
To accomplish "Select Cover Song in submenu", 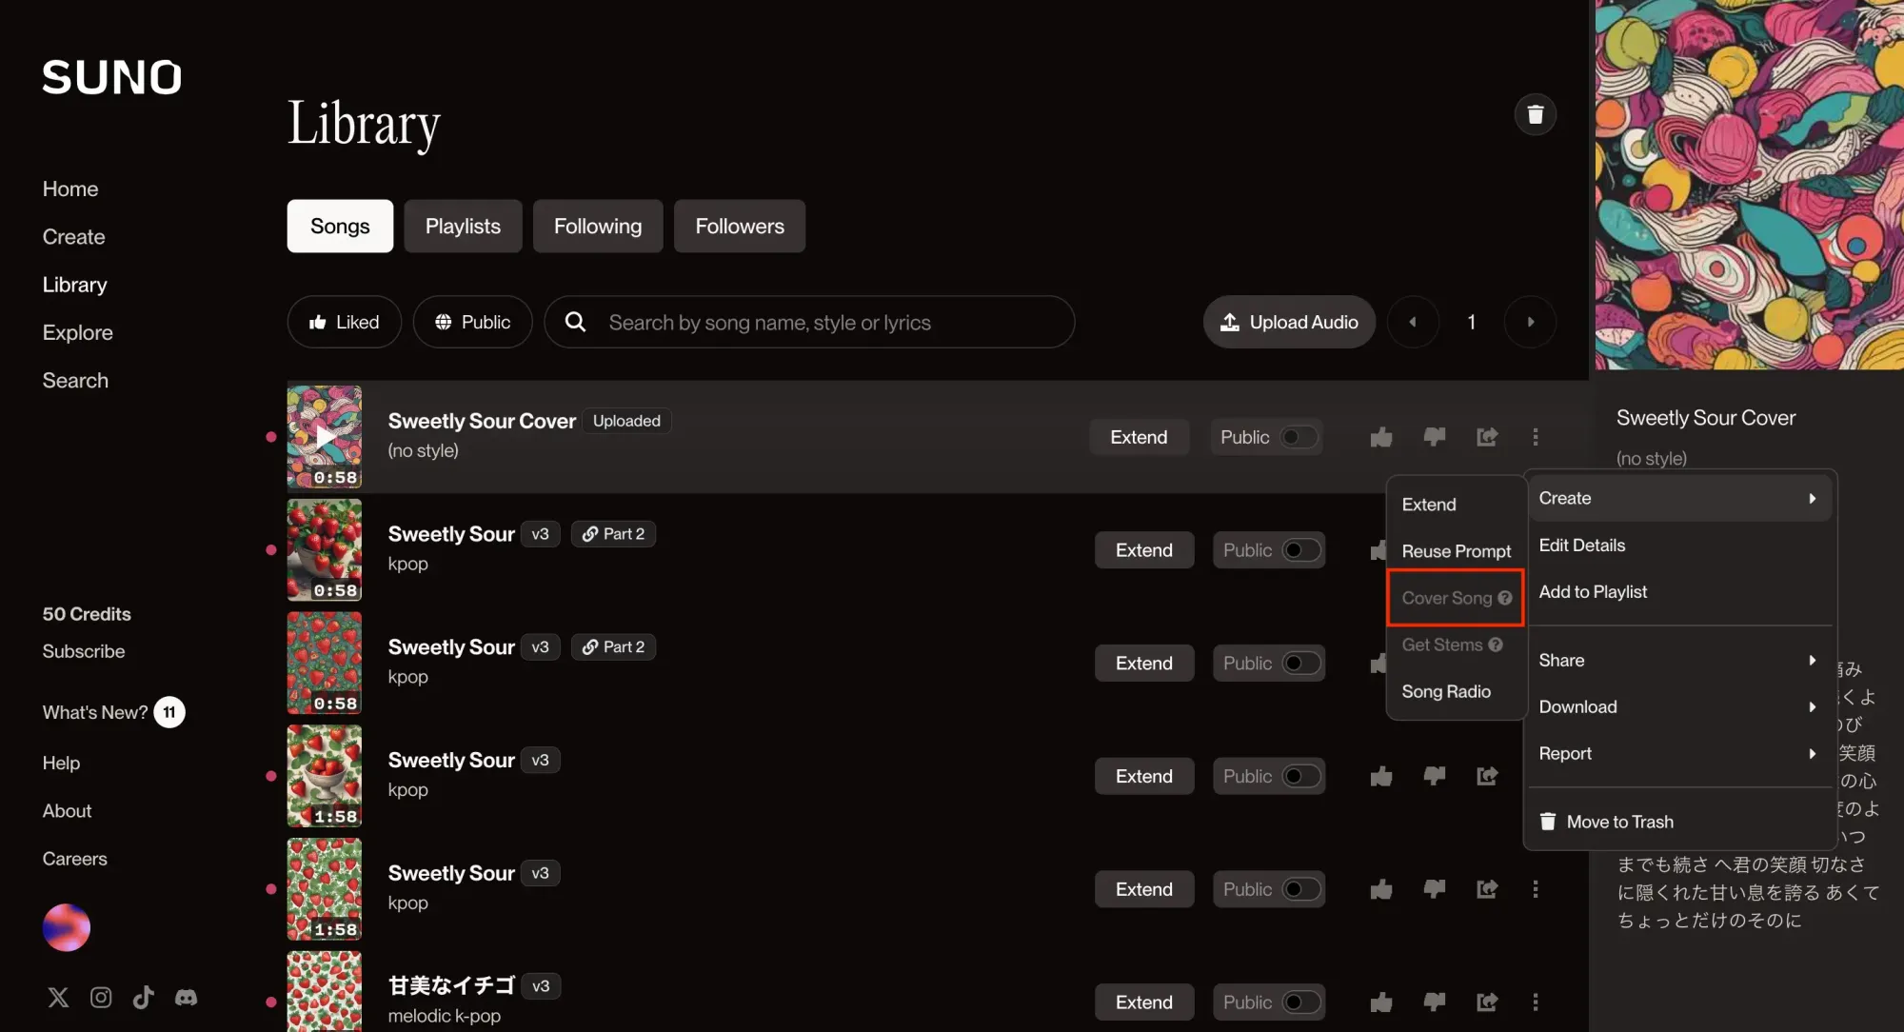I will (1456, 598).
